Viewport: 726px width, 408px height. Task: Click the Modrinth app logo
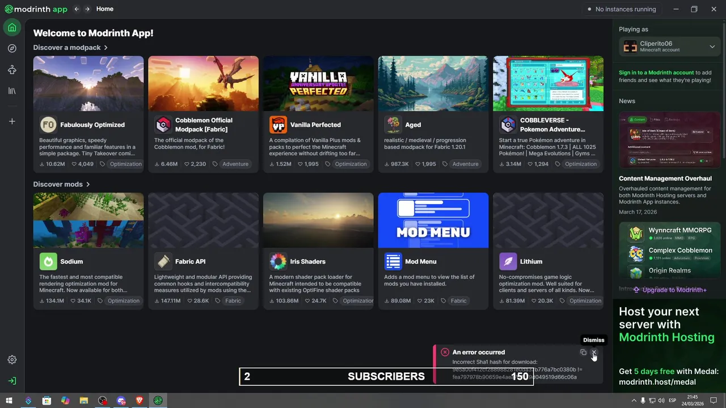coord(36,9)
